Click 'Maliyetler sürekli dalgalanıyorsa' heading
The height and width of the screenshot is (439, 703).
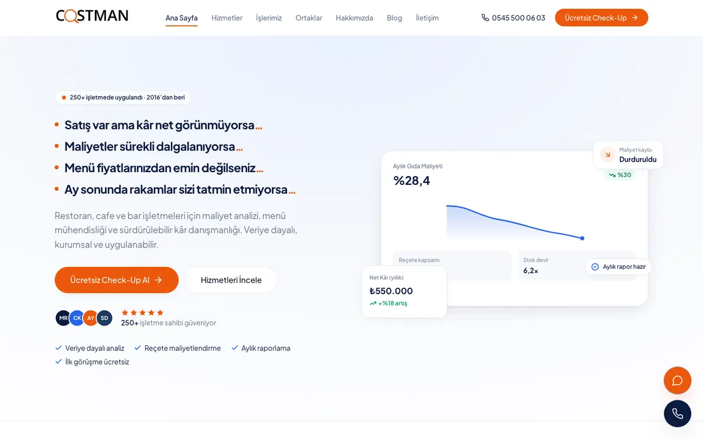tap(153, 146)
